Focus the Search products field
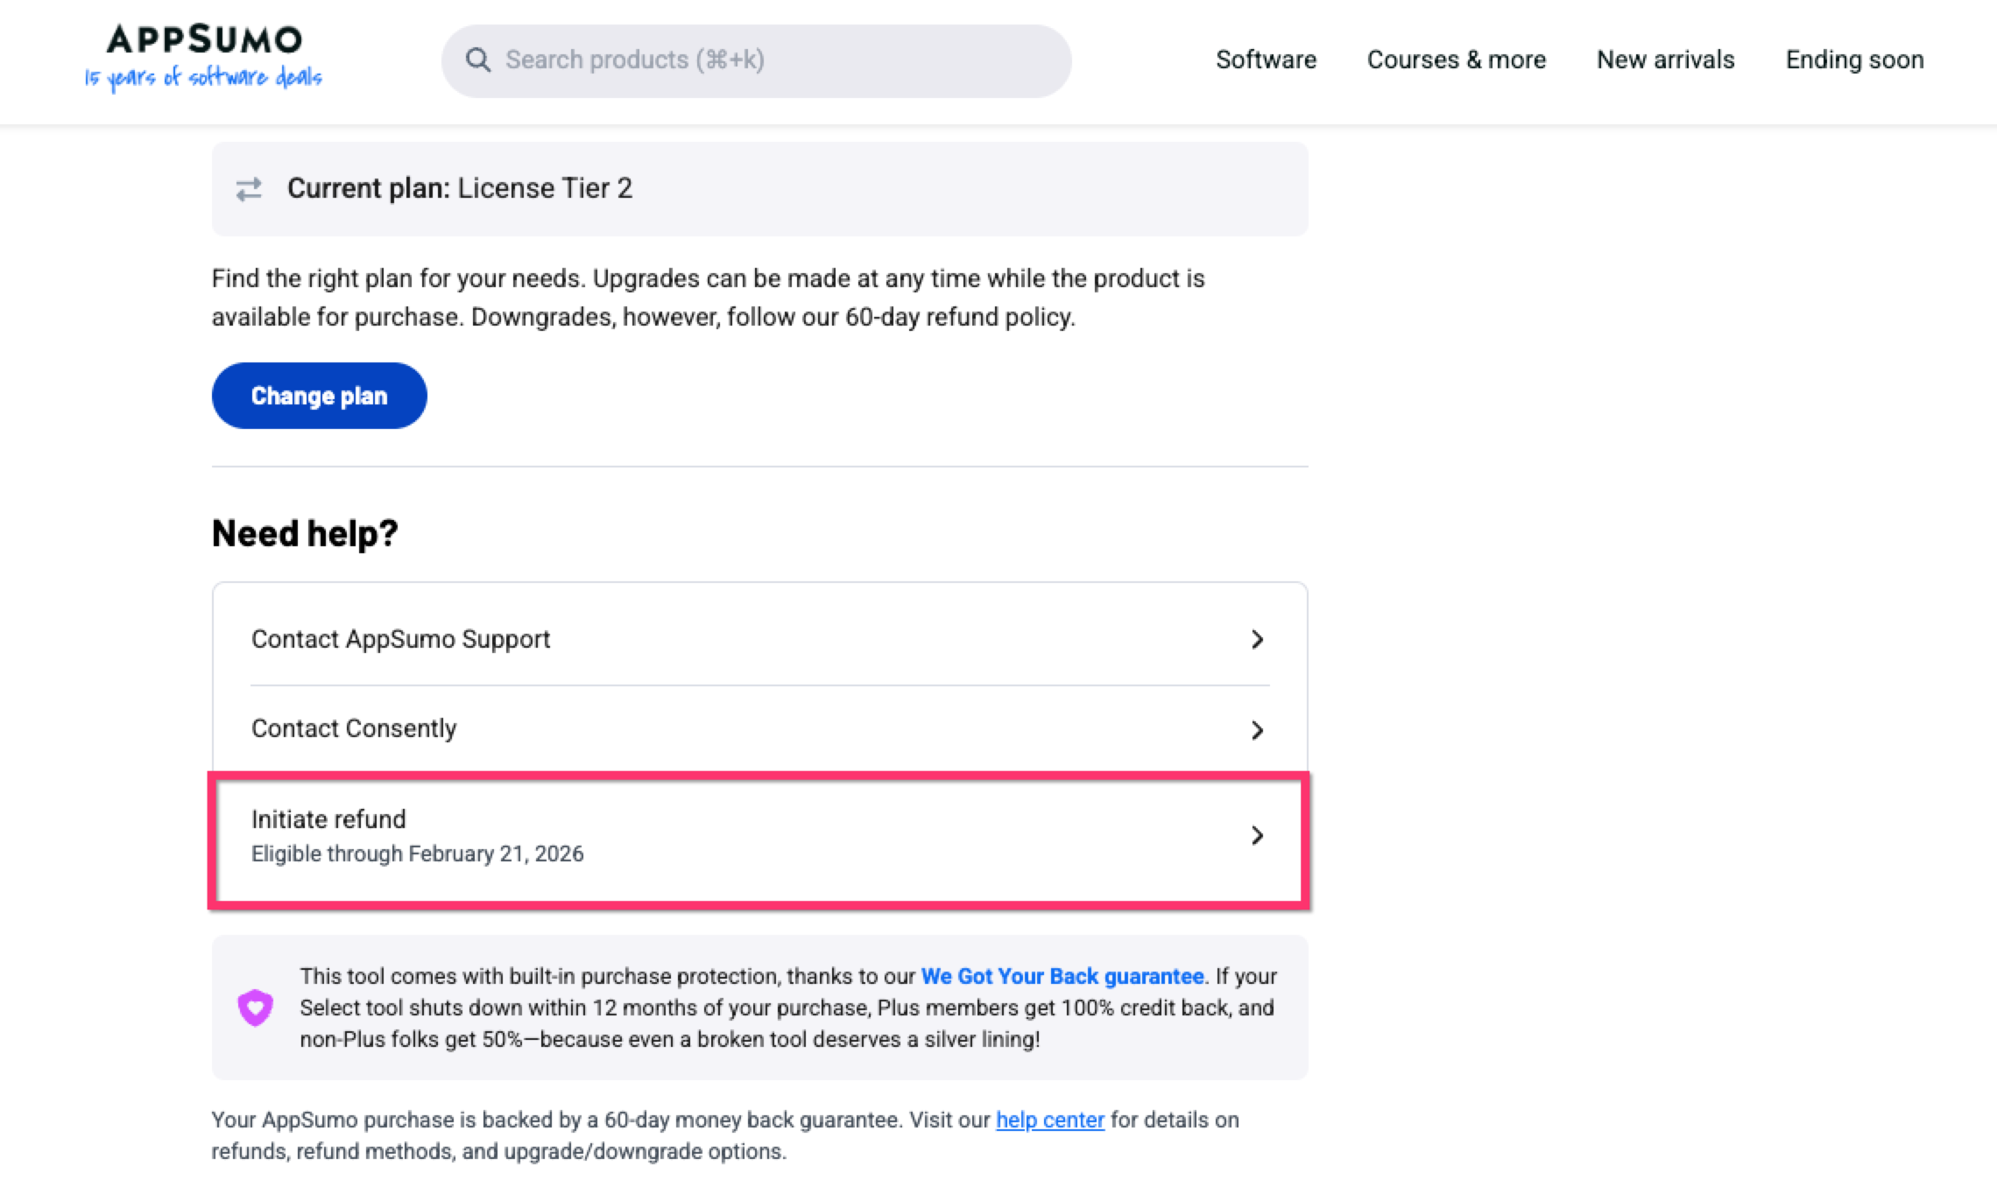The height and width of the screenshot is (1201, 1997). (x=771, y=60)
